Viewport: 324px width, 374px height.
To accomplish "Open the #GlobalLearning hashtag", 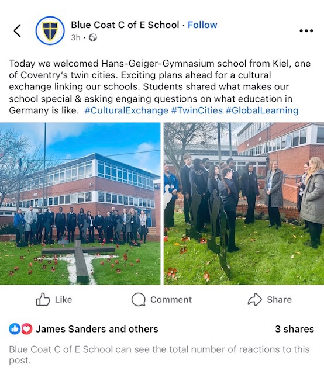I will pyautogui.click(x=262, y=110).
